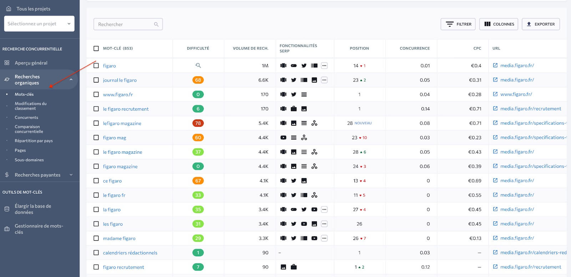Click jobs briefcase icon in le figaro recrutement row

(294, 109)
